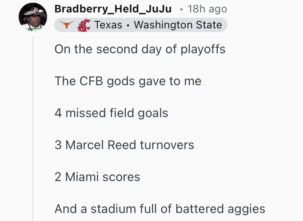This screenshot has height=221, width=303.
Task: Click the word "Miami" in the comment
Action: tap(82, 177)
